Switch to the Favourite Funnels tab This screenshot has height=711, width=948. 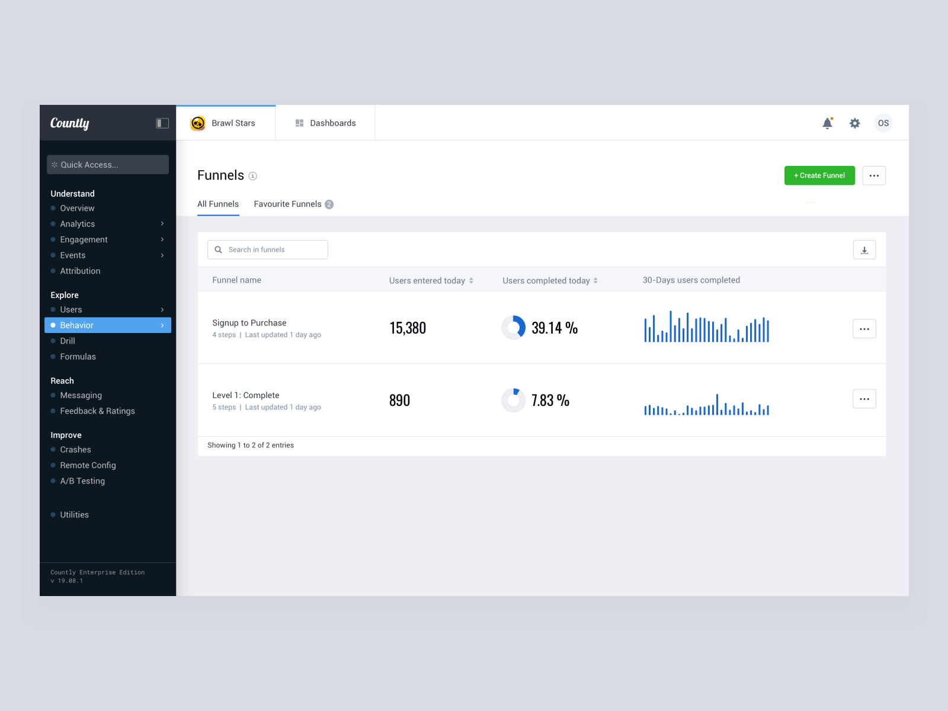(288, 204)
